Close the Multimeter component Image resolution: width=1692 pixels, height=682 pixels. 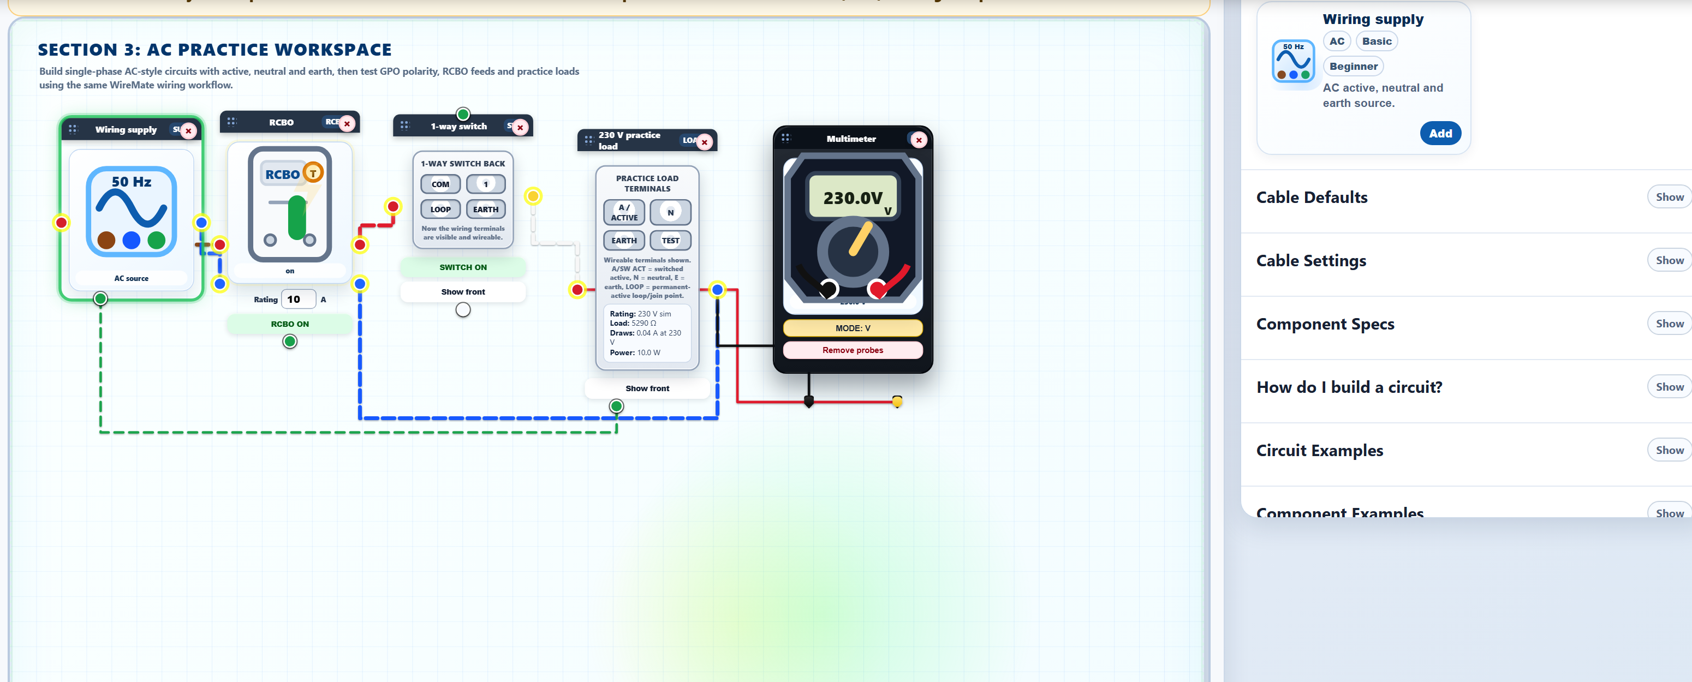click(919, 140)
